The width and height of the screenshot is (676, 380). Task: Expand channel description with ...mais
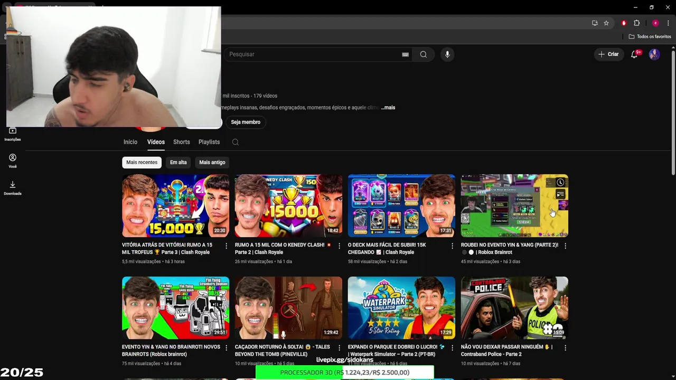coord(388,108)
